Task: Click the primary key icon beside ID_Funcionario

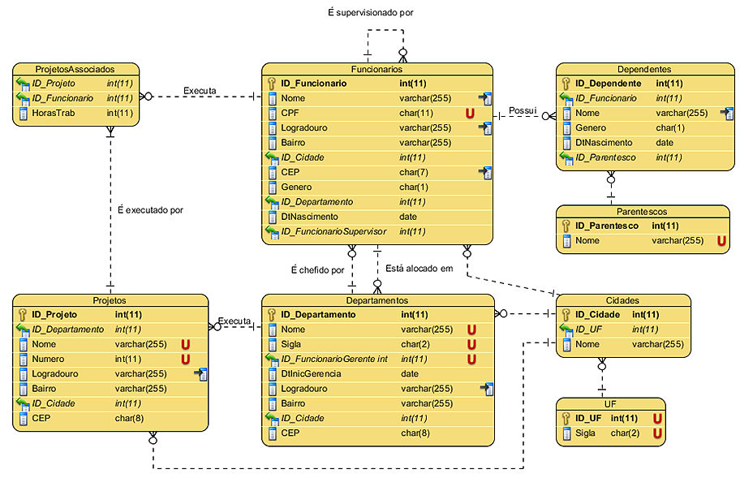Action: click(x=272, y=84)
